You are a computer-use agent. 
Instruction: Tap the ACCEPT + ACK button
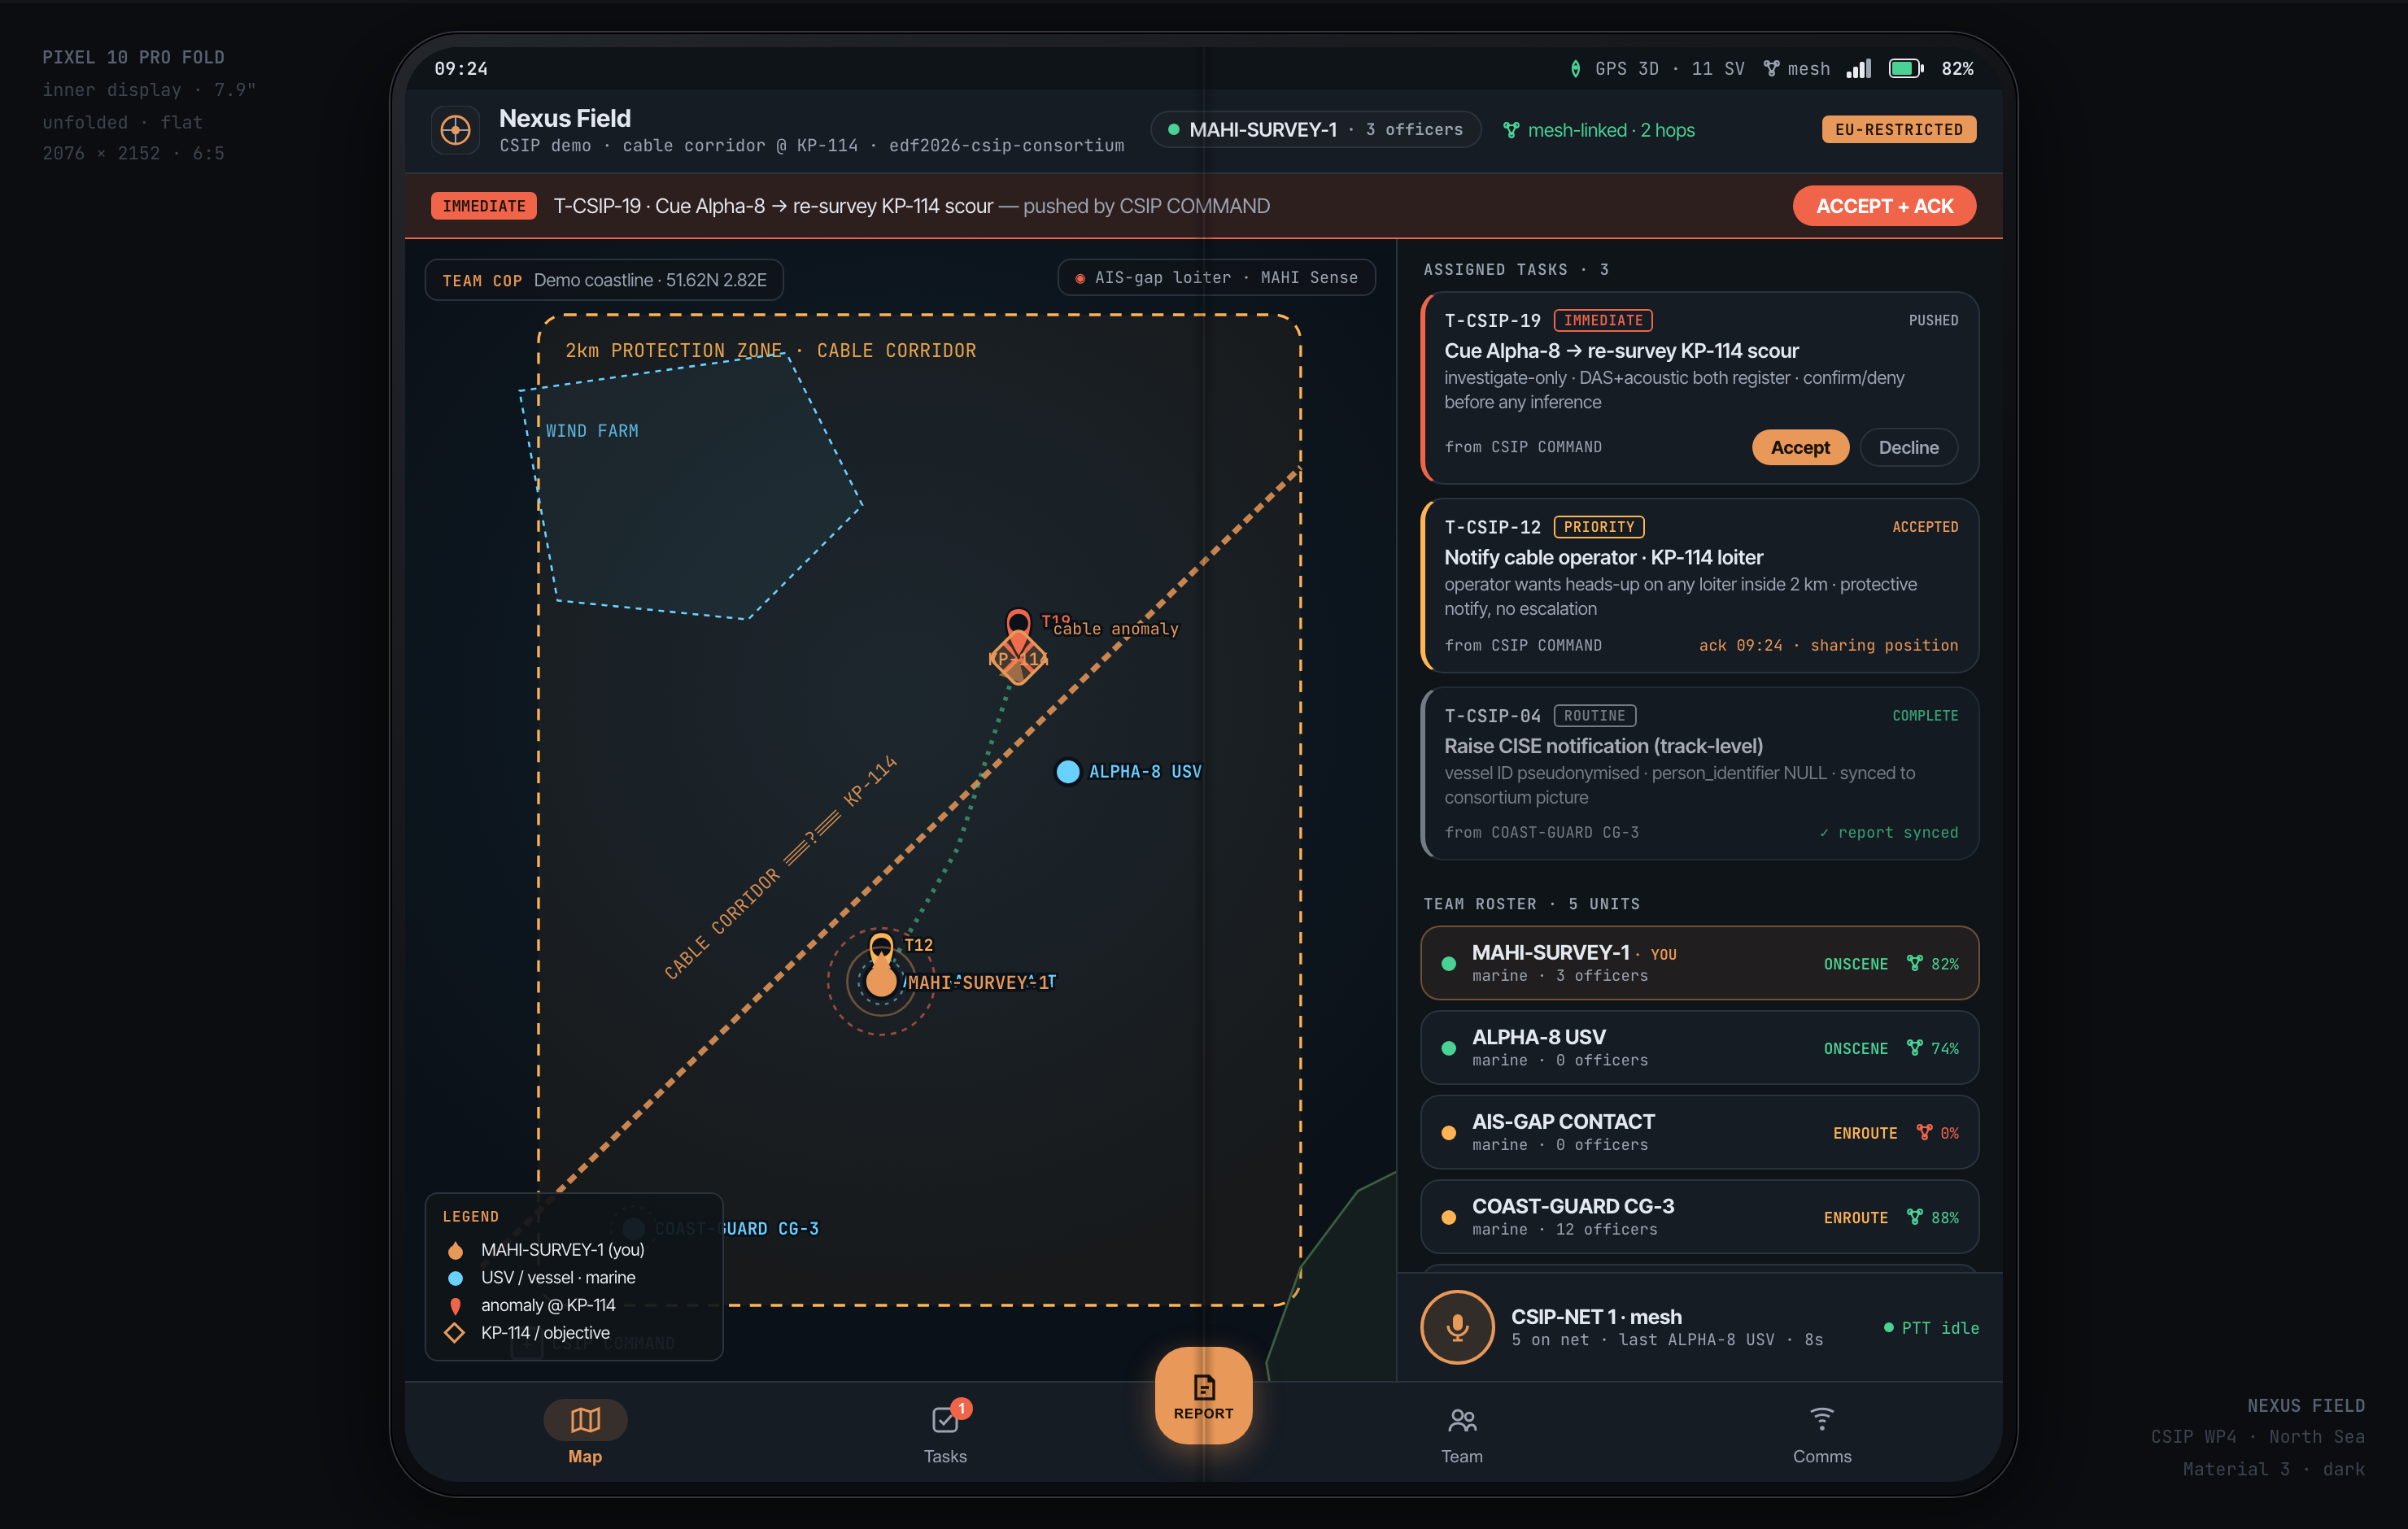[x=1884, y=206]
